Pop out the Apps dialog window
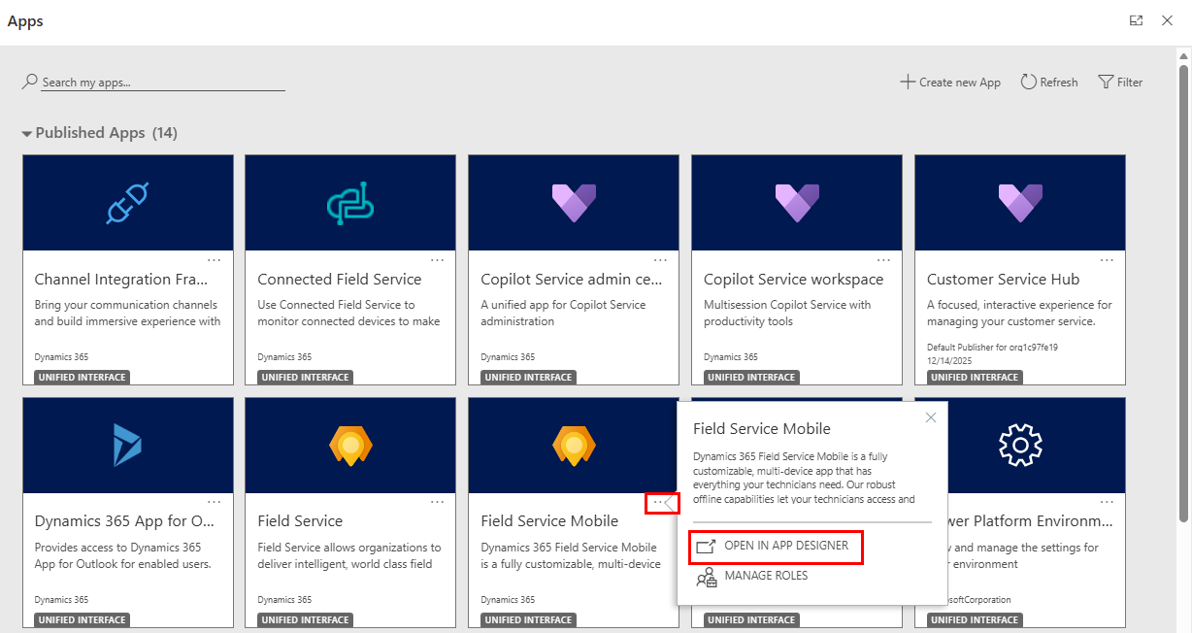The image size is (1192, 633). [x=1136, y=20]
